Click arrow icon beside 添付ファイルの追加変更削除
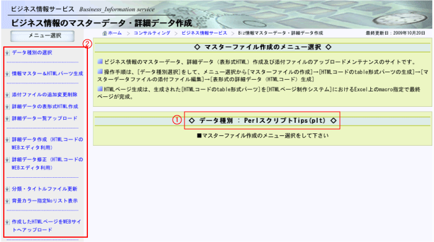Viewport: 434px width, 242px height. coord(7,95)
